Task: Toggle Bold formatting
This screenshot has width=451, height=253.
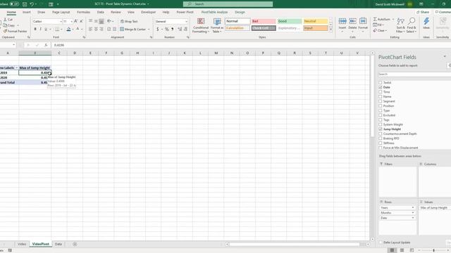Action: click(35, 30)
